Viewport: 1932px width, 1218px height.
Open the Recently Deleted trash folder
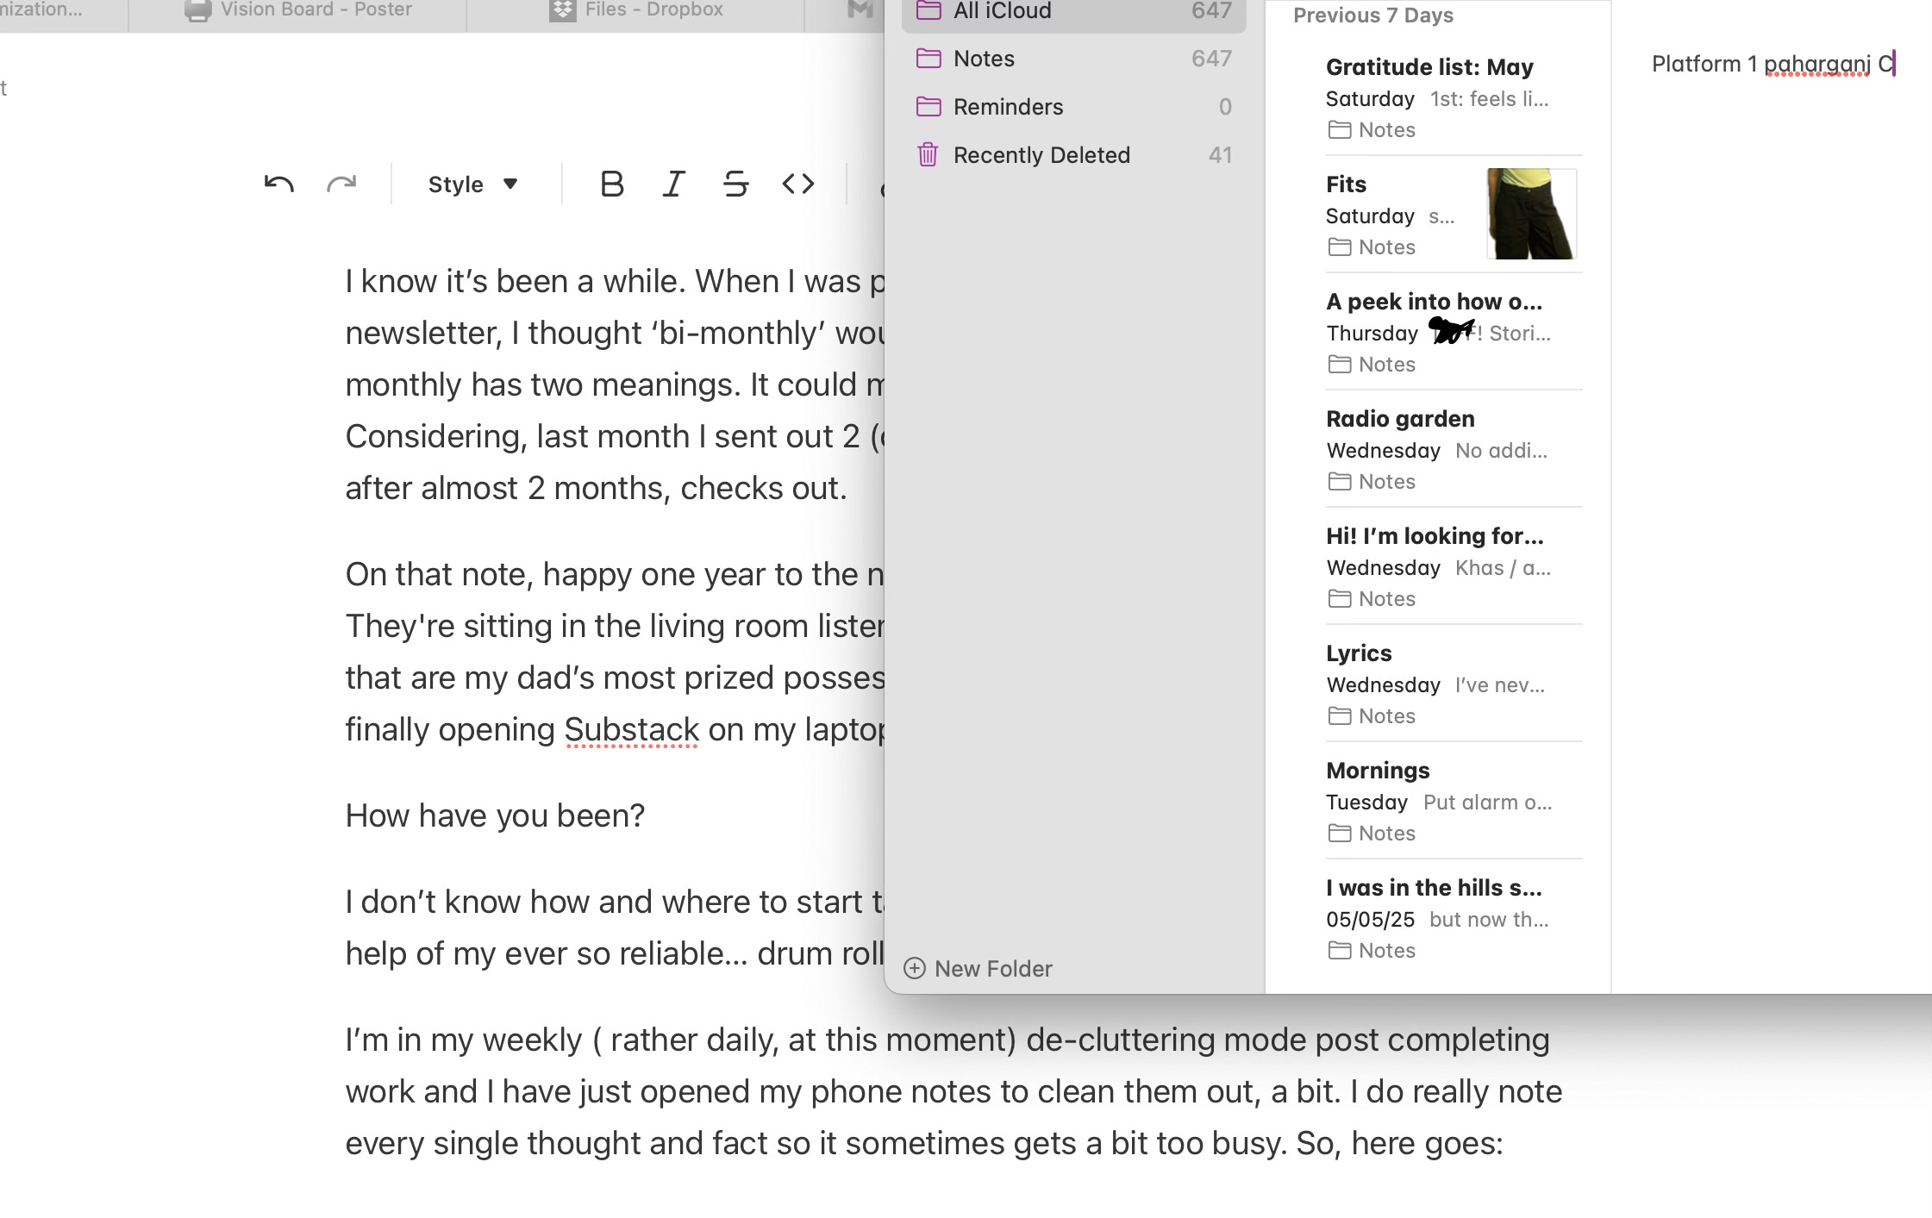[x=1041, y=155]
